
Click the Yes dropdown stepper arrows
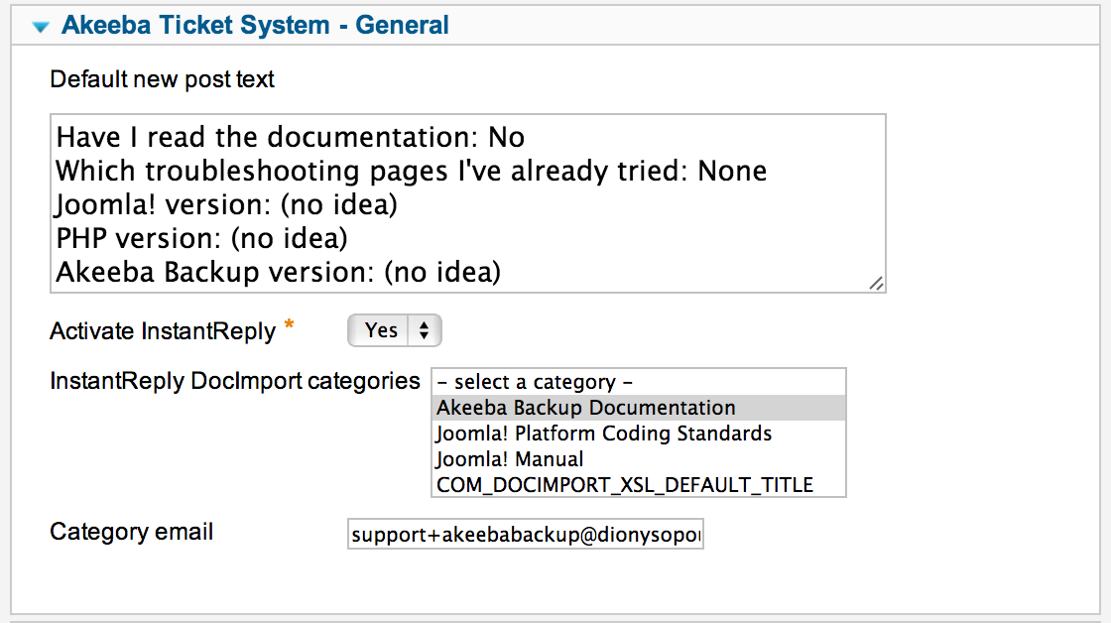point(424,330)
